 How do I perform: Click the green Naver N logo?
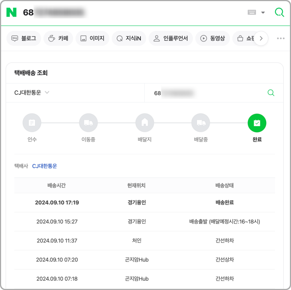tap(11, 12)
